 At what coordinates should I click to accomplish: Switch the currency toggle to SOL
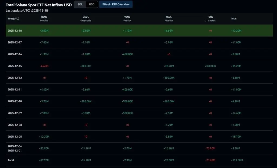point(80,4)
